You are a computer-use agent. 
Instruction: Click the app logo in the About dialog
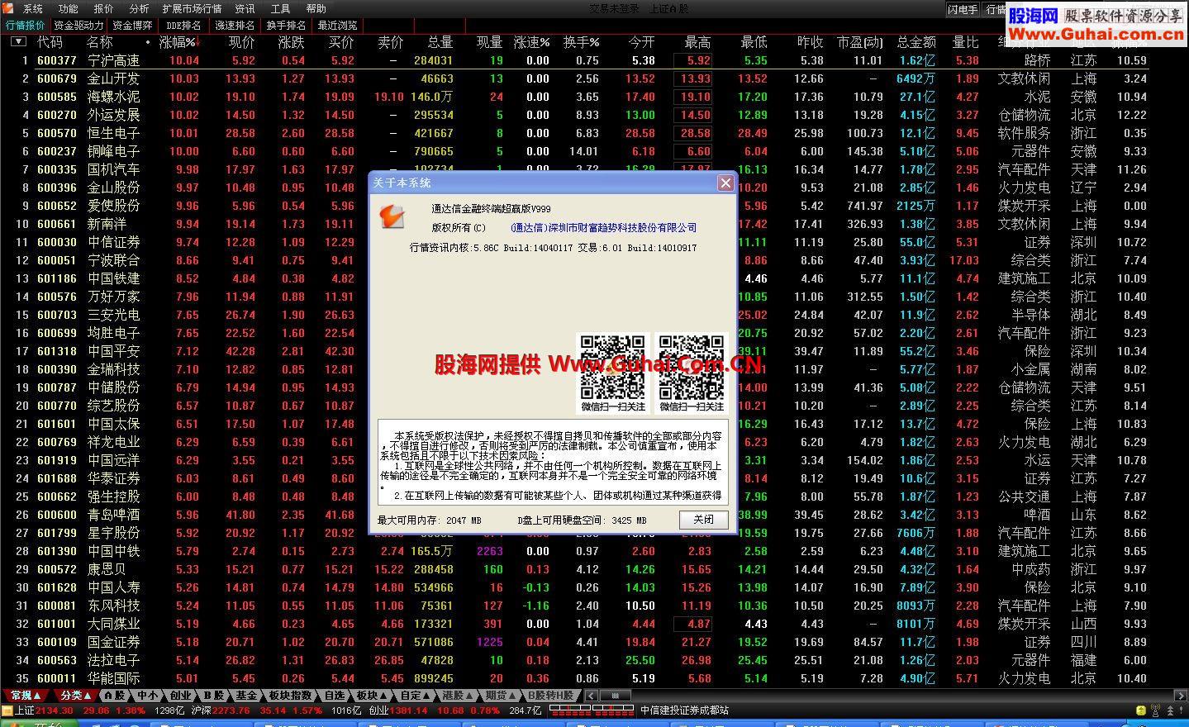[x=392, y=216]
